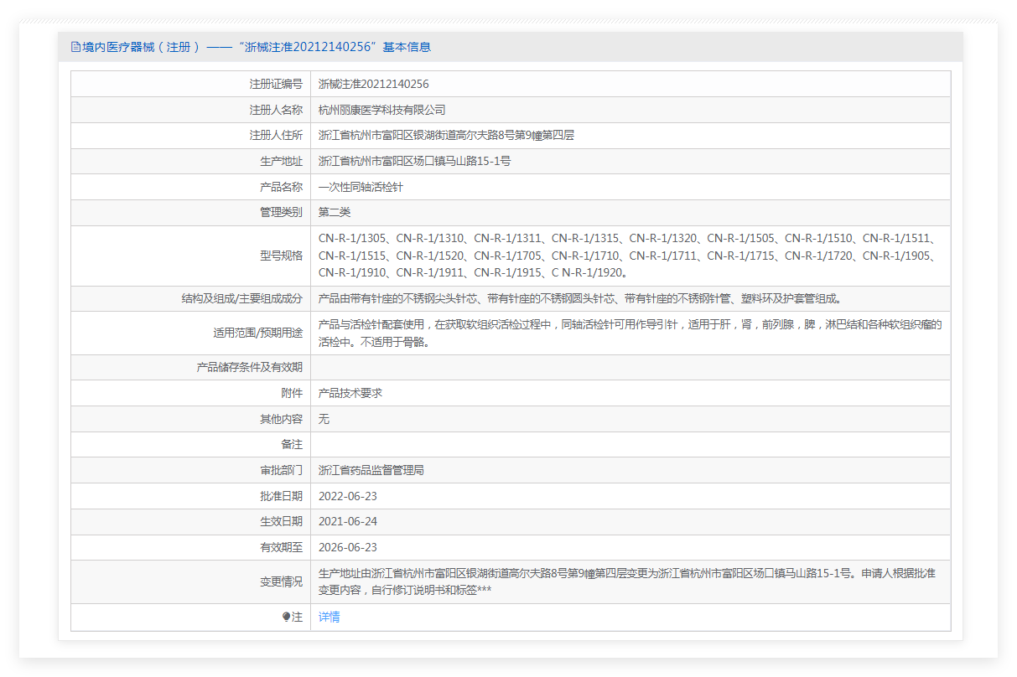Click the 批准日期 row label
The height and width of the screenshot is (677, 1017).
pos(281,496)
